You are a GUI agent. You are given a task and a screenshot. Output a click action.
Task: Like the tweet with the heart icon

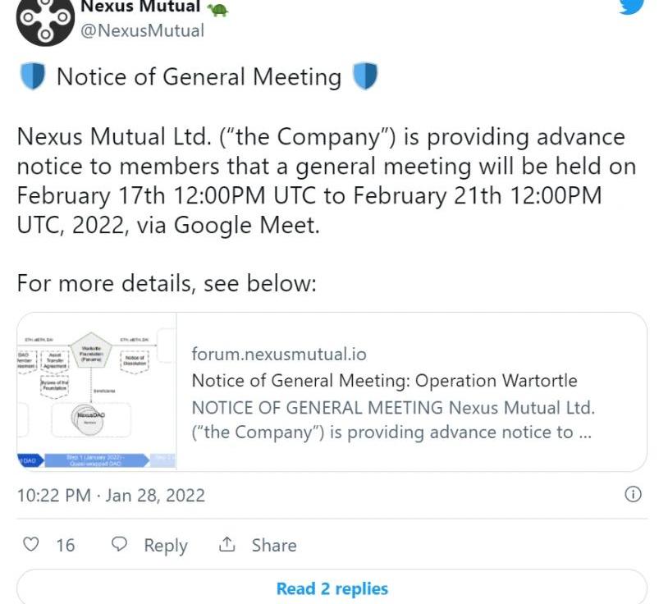[30, 544]
